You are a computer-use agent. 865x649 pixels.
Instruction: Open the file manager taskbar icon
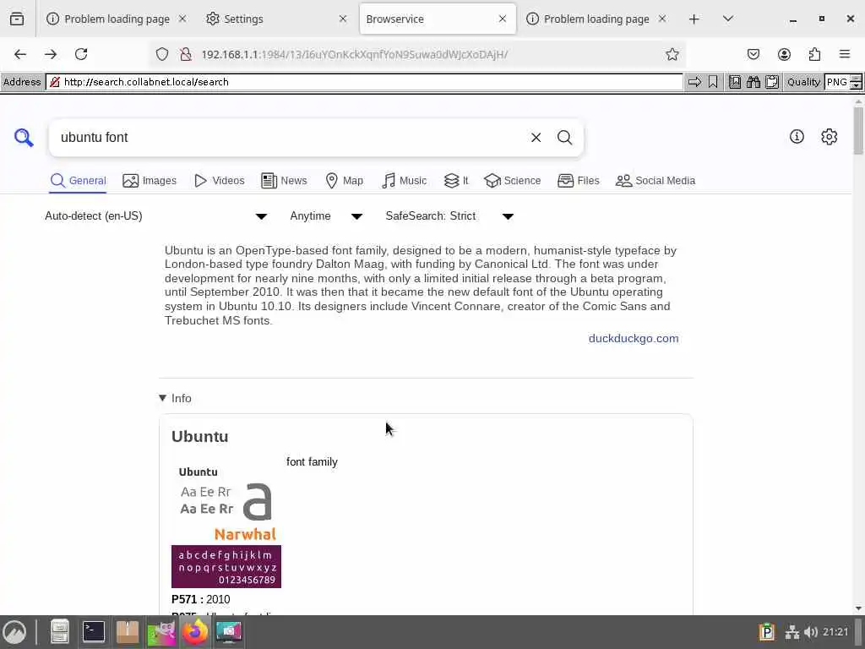point(60,632)
